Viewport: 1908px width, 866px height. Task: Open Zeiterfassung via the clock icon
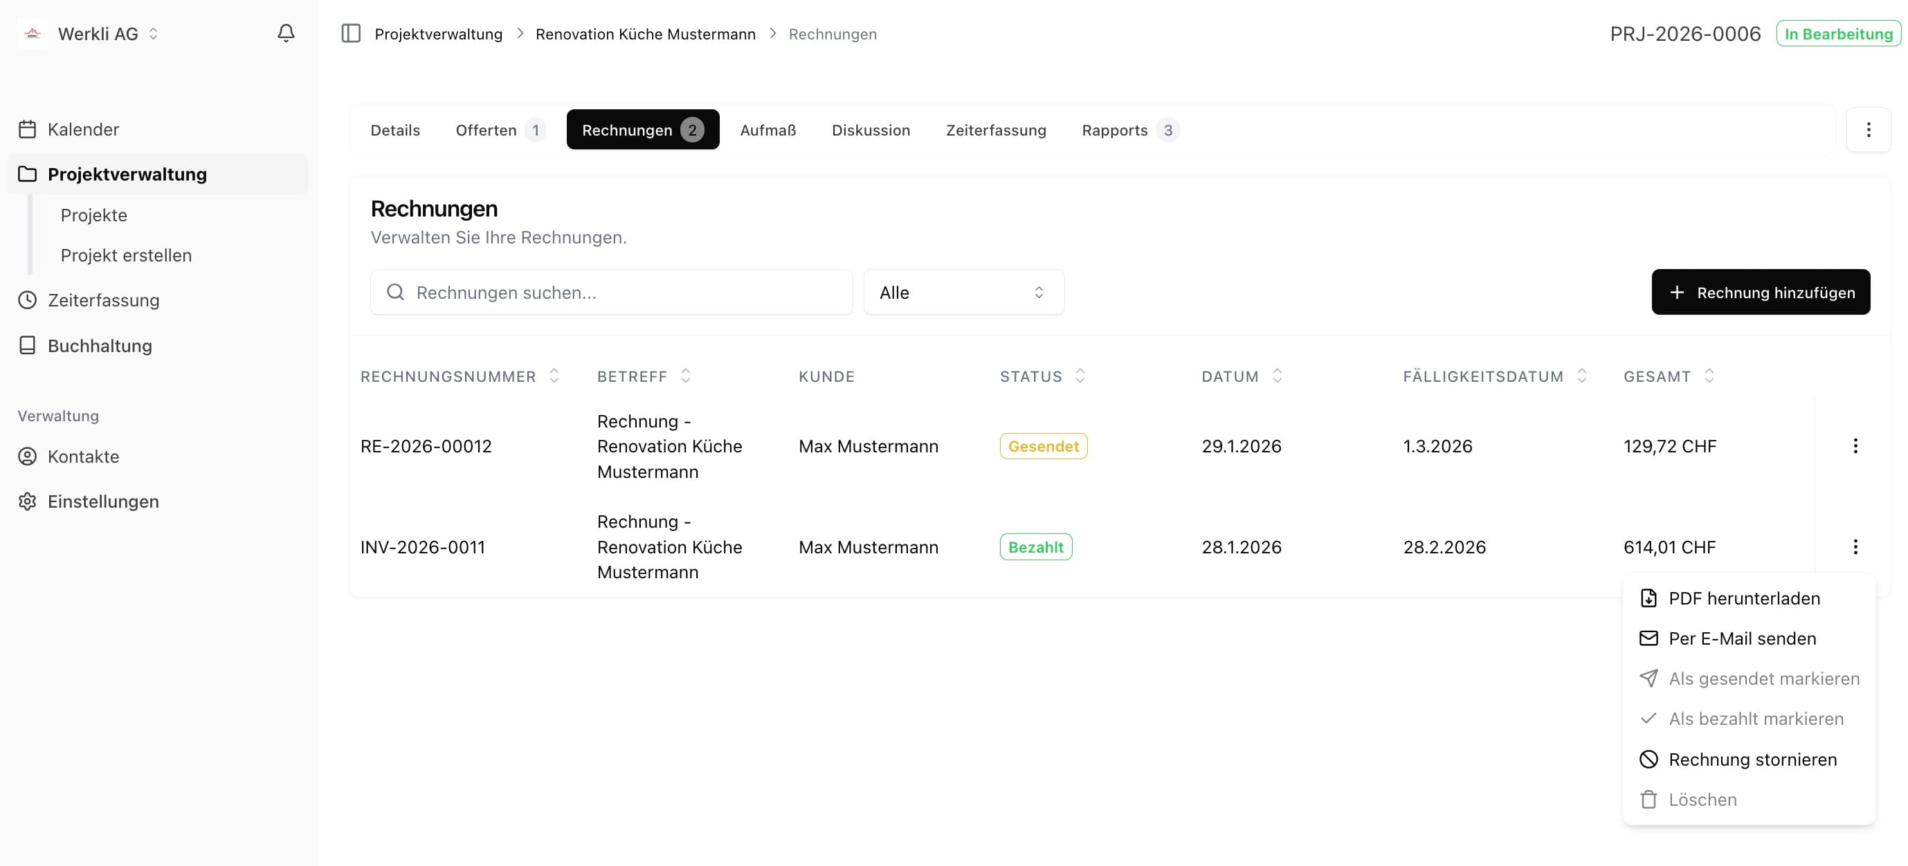pos(28,300)
